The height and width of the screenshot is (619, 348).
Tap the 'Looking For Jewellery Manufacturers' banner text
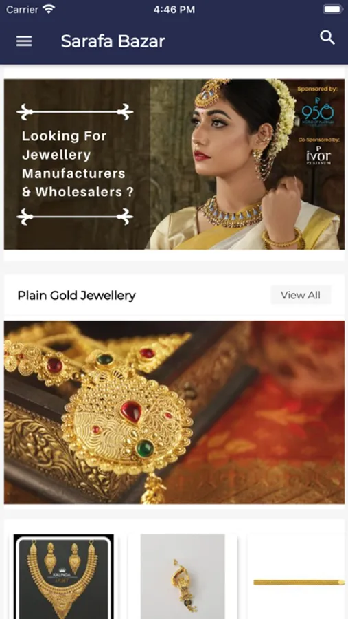78,164
